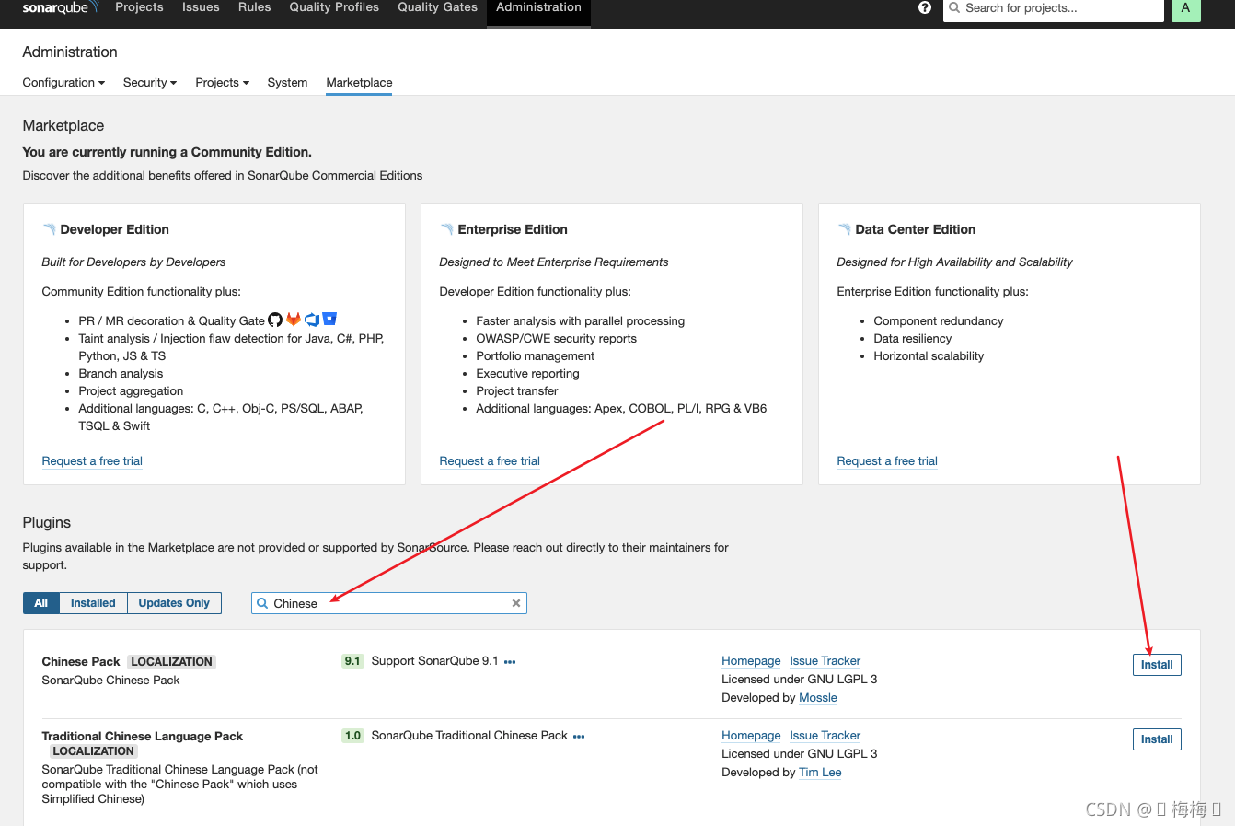
Task: Open Rules in top navigation
Action: click(254, 7)
